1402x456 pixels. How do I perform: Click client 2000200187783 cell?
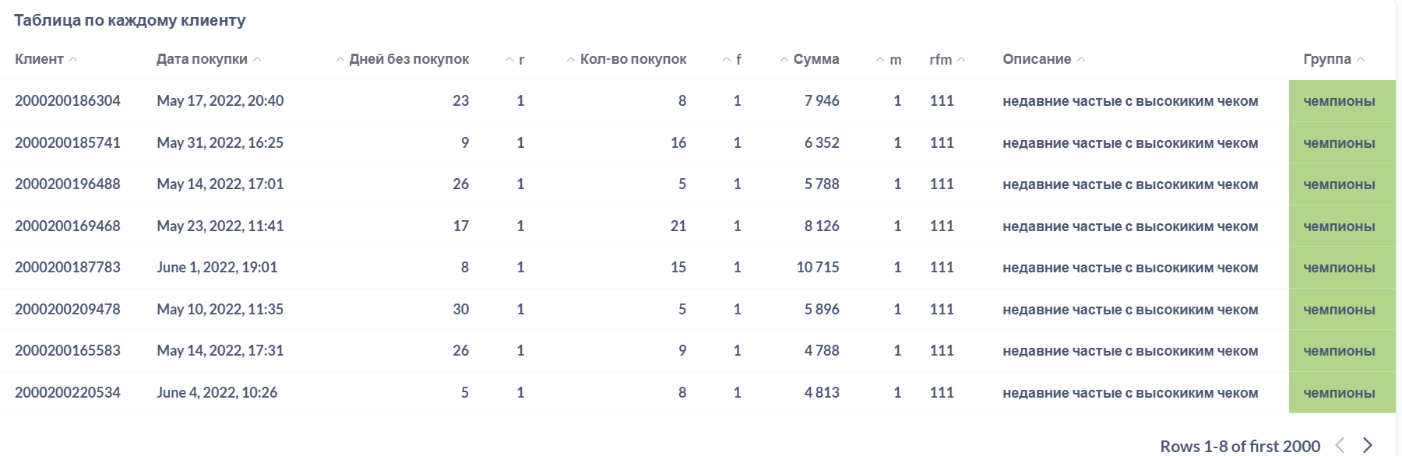point(68,268)
